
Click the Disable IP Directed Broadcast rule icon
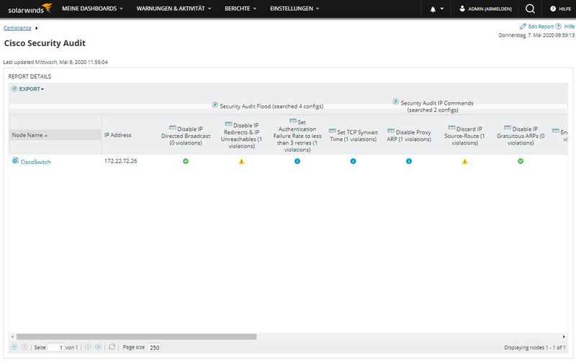[173, 128]
